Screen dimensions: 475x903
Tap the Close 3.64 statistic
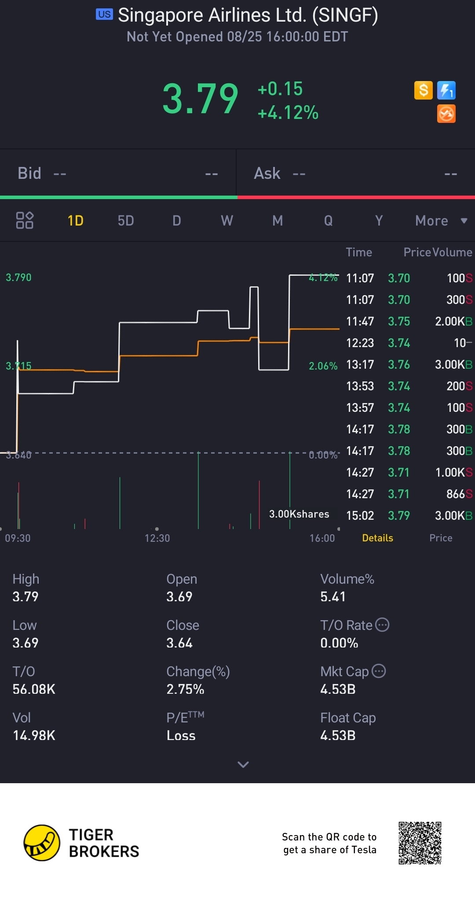183,634
